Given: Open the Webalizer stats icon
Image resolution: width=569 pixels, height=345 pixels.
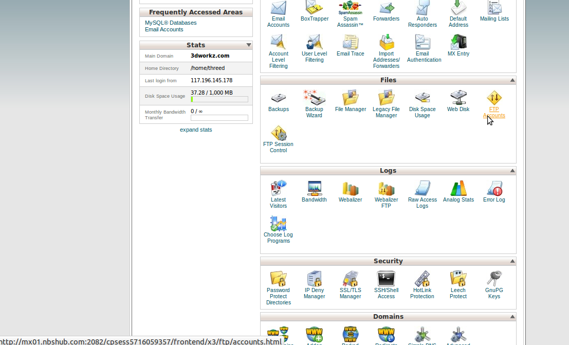Looking at the screenshot, I should pyautogui.click(x=350, y=189).
